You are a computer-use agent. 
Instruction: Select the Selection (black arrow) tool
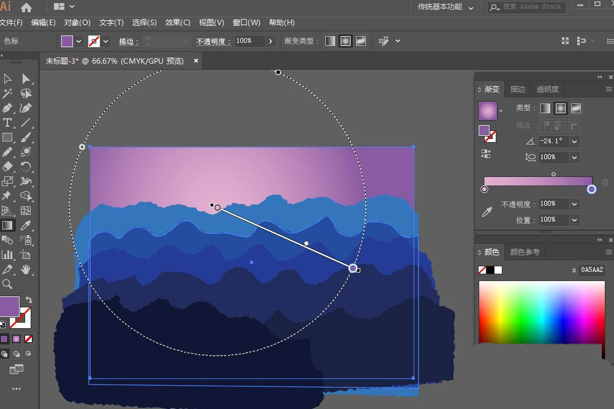7,78
